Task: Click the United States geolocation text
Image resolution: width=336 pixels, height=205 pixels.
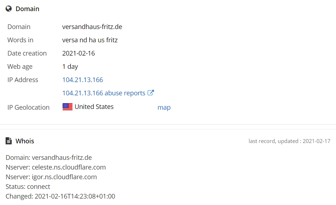Action: click(x=94, y=106)
